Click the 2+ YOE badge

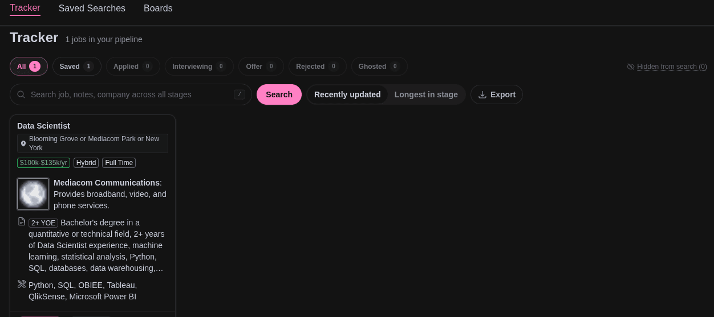click(43, 223)
